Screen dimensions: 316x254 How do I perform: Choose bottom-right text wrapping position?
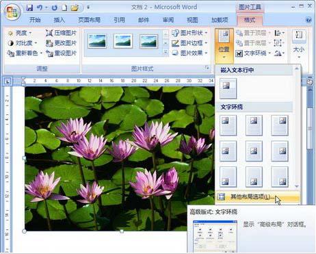click(x=280, y=177)
